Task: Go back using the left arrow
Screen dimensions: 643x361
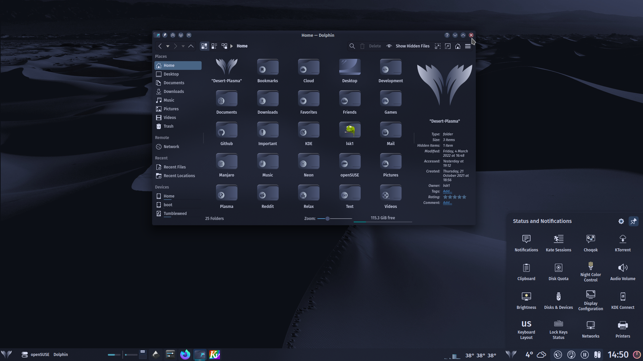Action: [160, 46]
